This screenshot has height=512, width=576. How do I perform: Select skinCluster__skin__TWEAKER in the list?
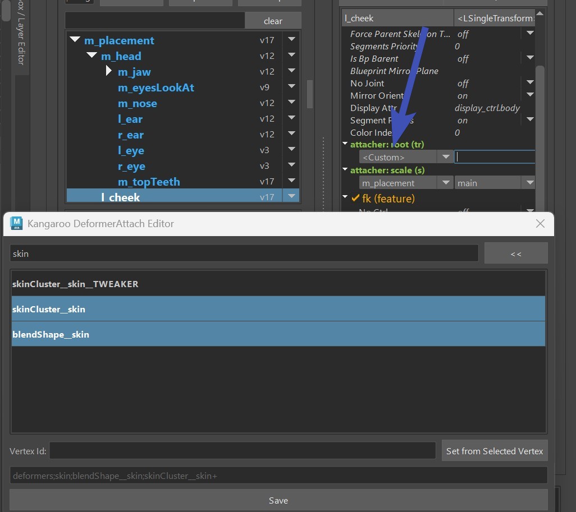278,284
